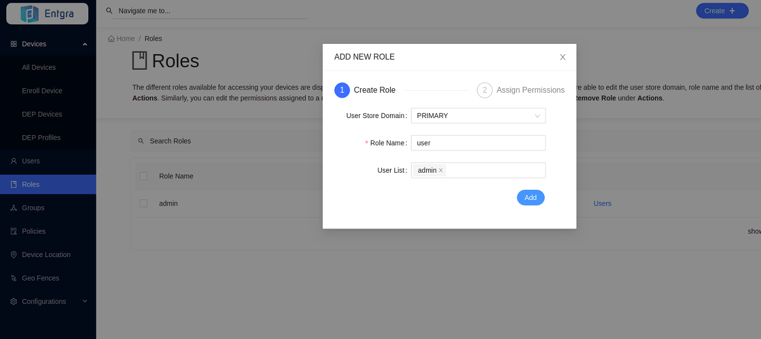Image resolution: width=761 pixels, height=339 pixels.
Task: Click the Create button in top bar
Action: pyautogui.click(x=722, y=11)
